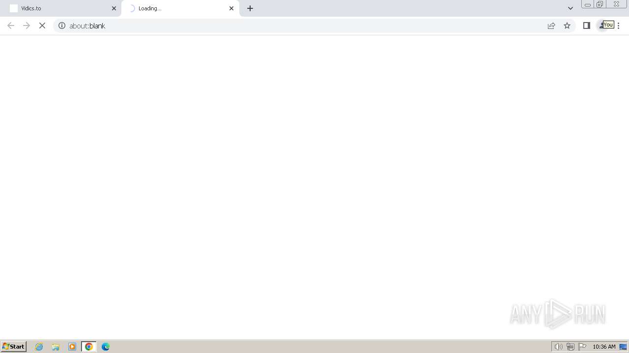The image size is (629, 353).
Task: Restore down the Chrome window
Action: [600, 4]
